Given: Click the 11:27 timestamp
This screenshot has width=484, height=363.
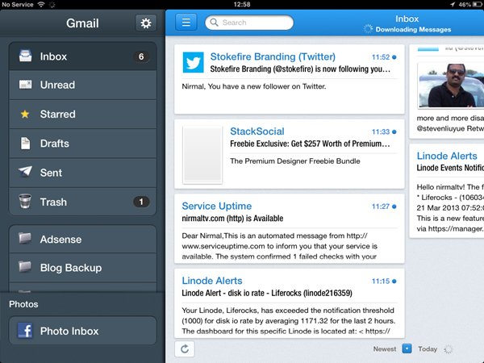Looking at the screenshot, I should (x=381, y=207).
